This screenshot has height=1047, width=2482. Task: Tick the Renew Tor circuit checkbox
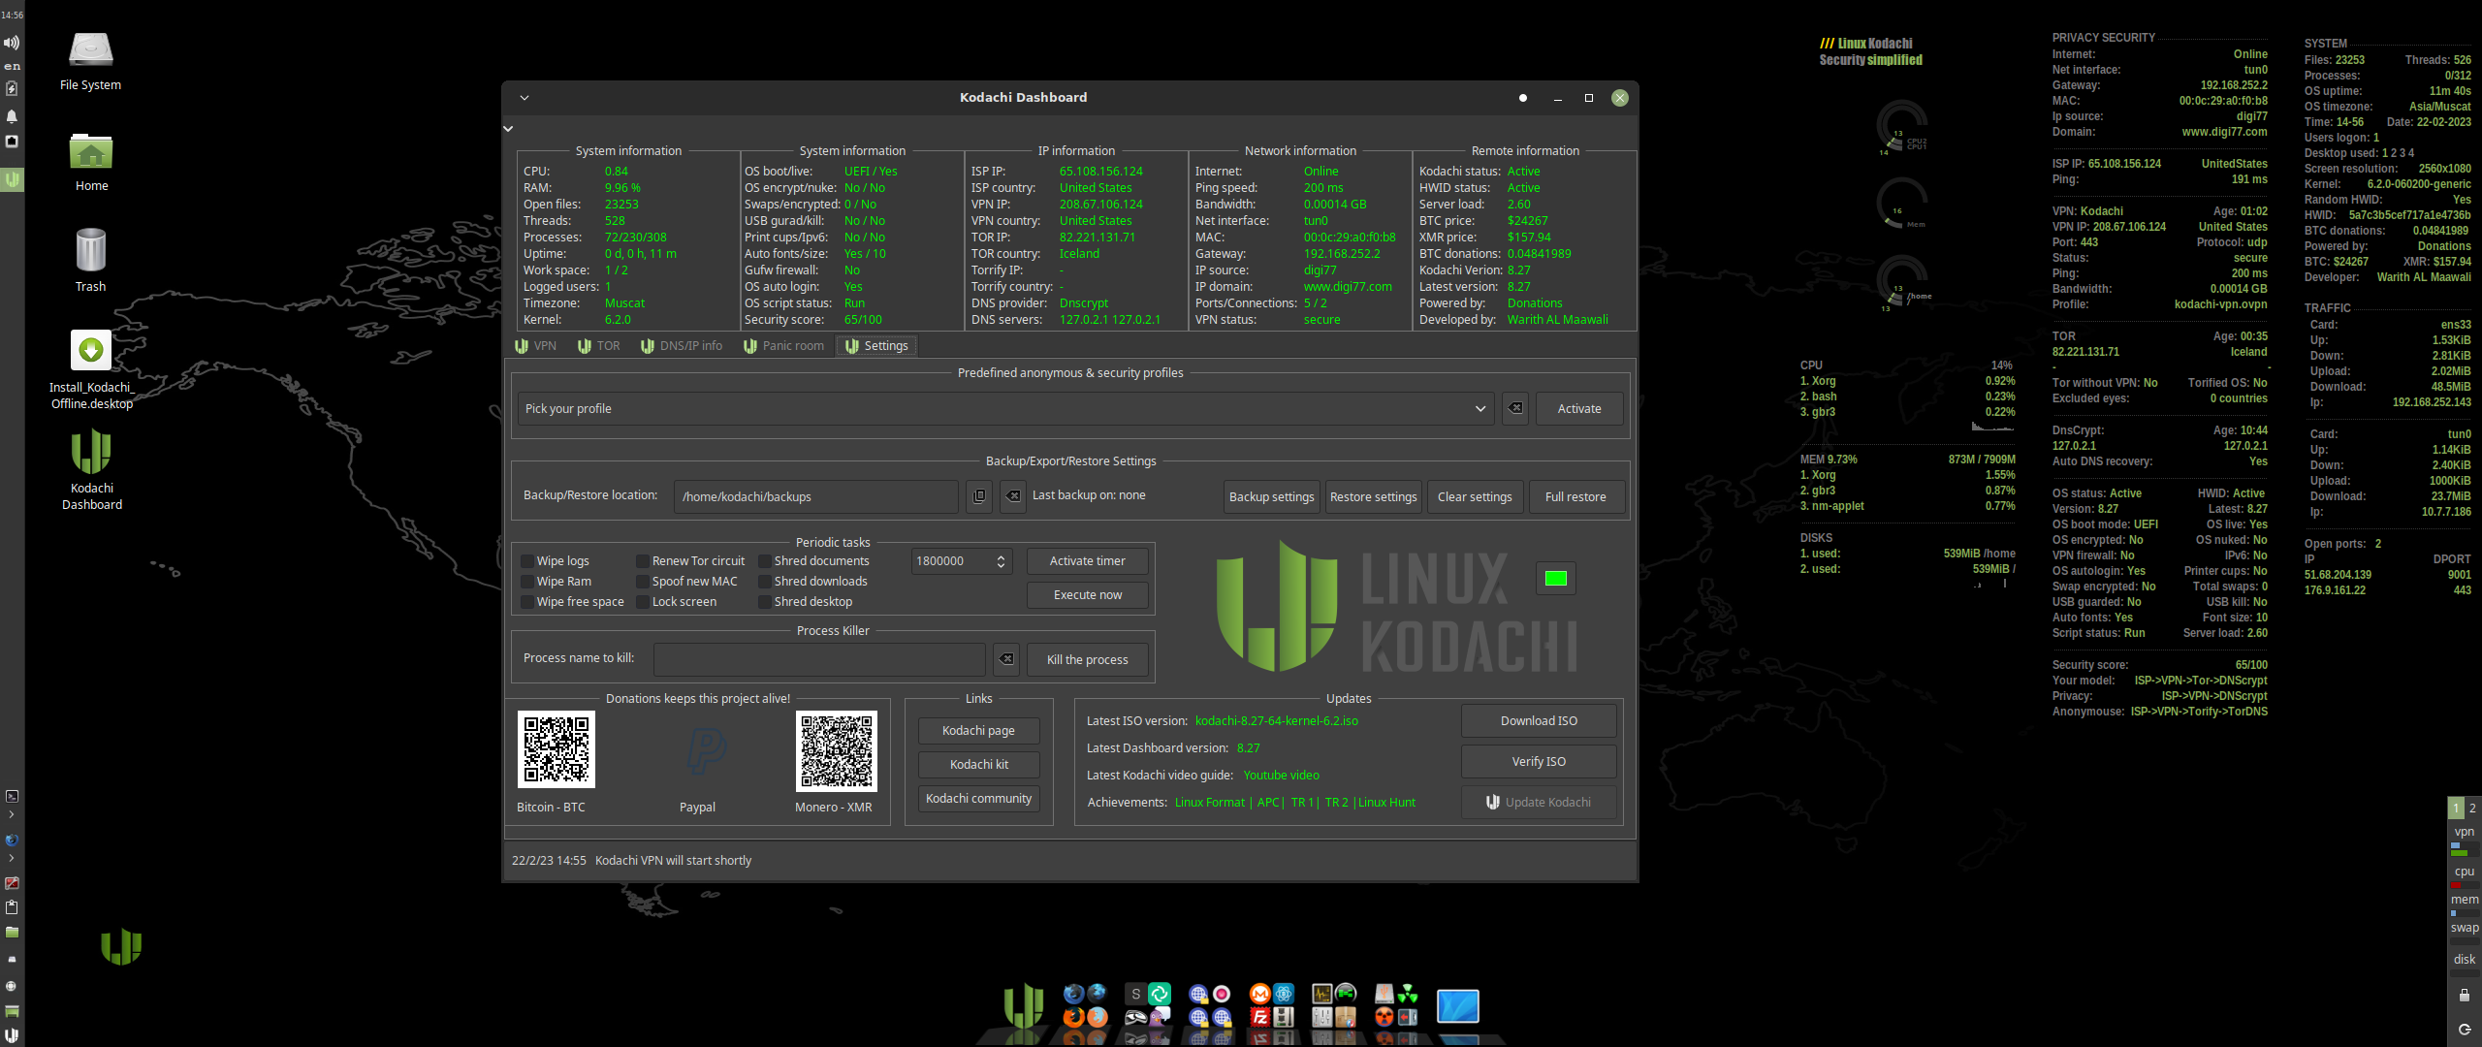642,561
